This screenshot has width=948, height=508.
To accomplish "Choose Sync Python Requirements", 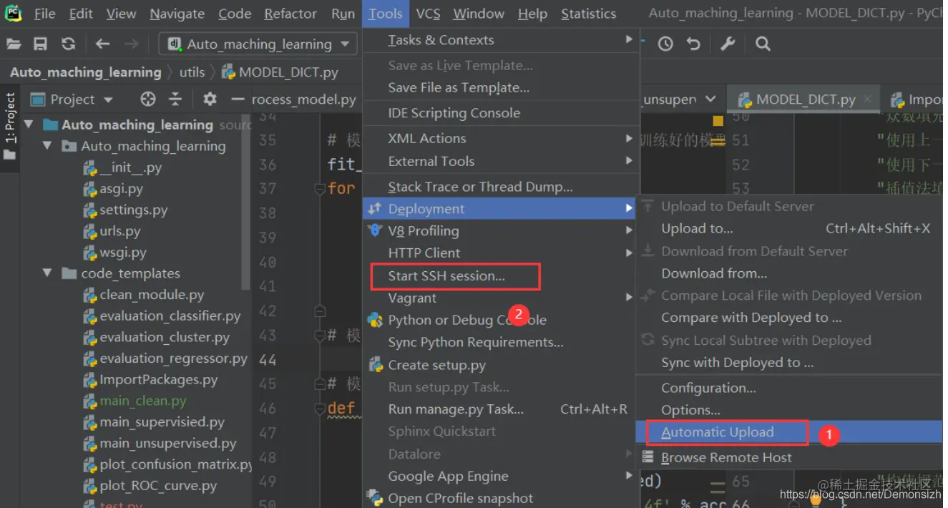I will [x=501, y=343].
